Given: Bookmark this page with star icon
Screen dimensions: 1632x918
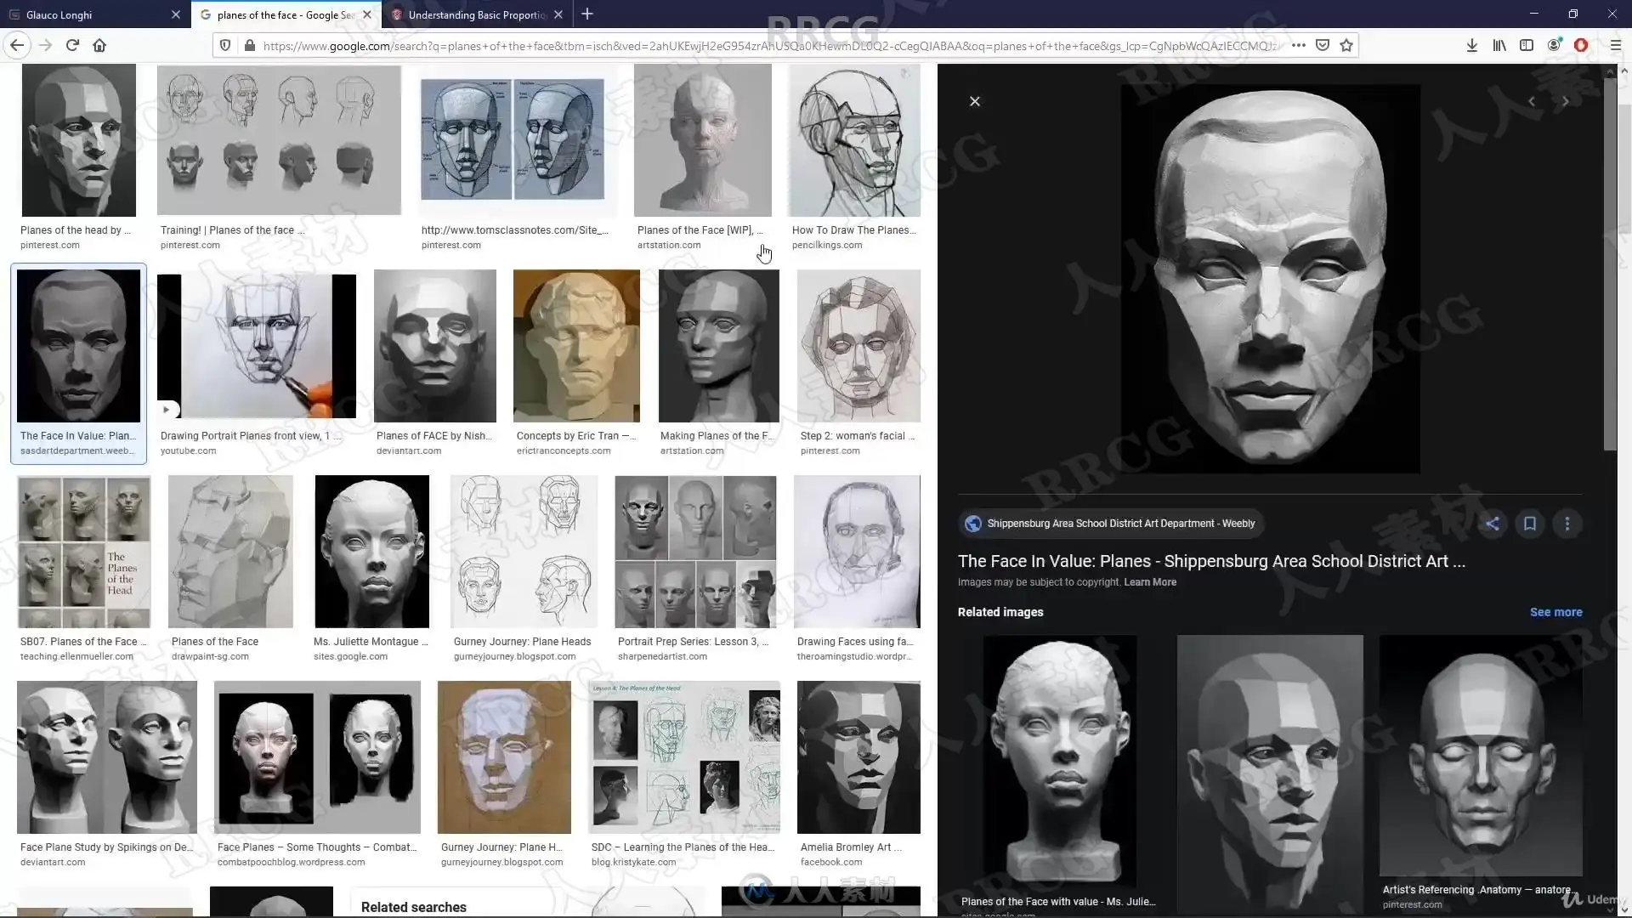Looking at the screenshot, I should [1346, 45].
